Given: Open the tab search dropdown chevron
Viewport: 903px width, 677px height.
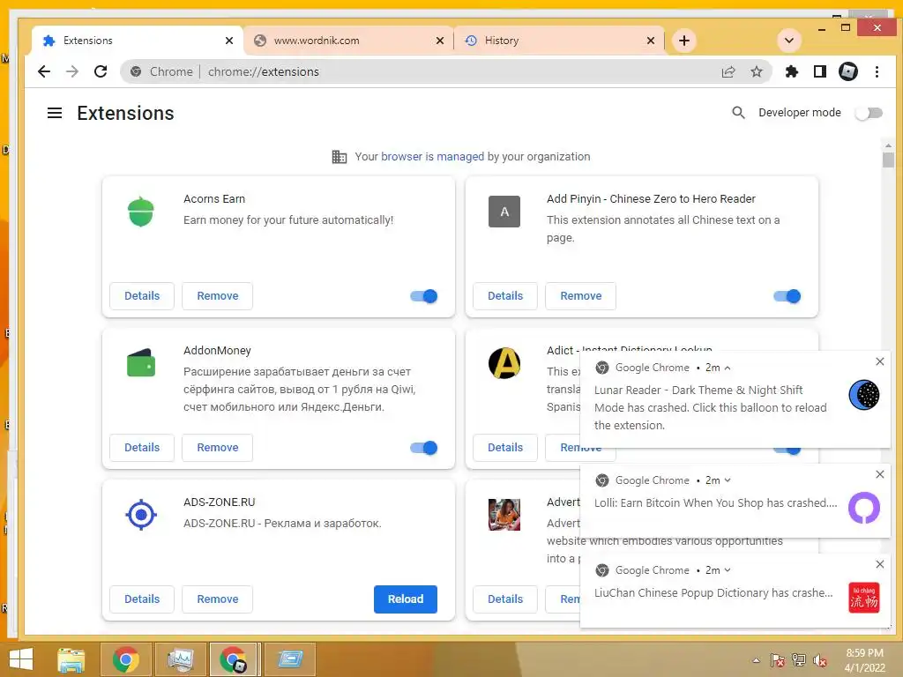Looking at the screenshot, I should point(789,41).
